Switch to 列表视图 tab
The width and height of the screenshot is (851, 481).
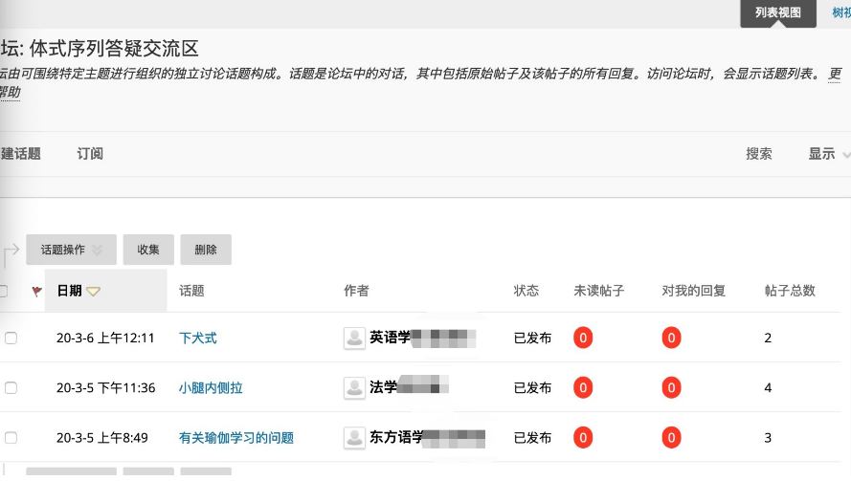tap(777, 12)
